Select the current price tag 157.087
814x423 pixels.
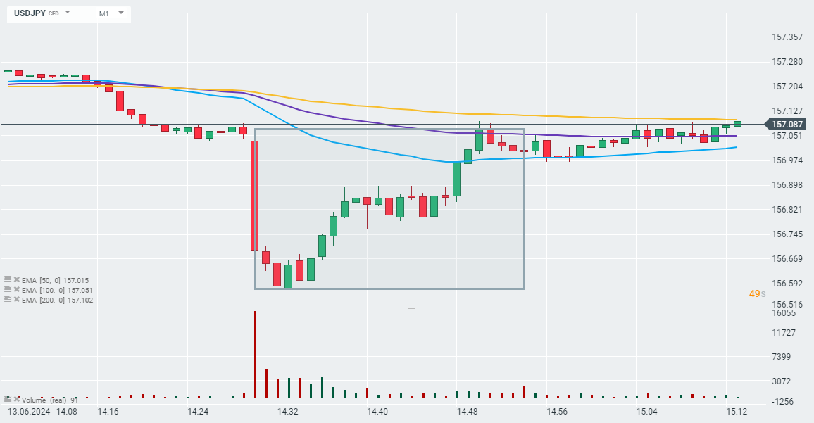(788, 125)
